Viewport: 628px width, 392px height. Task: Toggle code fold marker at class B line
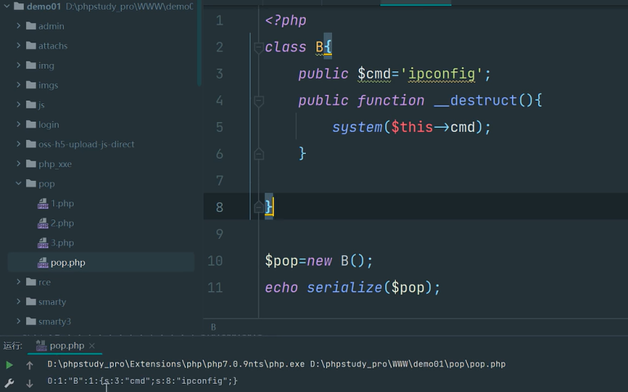[258, 48]
